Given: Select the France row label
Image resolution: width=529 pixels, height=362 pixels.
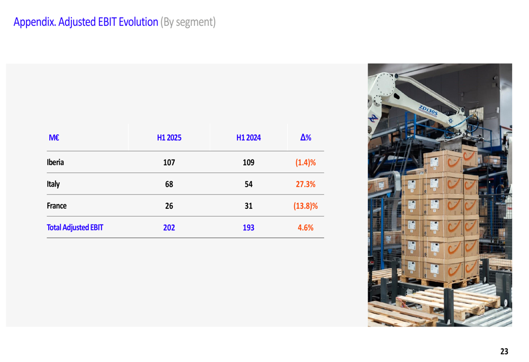Looking at the screenshot, I should click(x=57, y=206).
